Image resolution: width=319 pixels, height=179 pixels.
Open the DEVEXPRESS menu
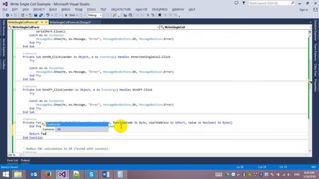click(159, 9)
